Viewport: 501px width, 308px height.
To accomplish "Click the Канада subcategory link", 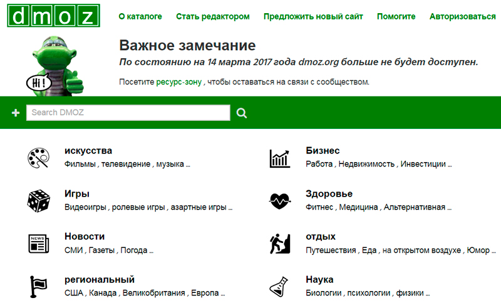I will click(x=103, y=293).
